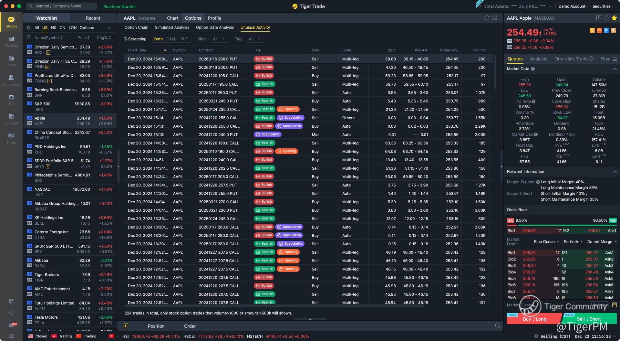Click the orange downward chart badge icon
Screen dimensions: 620x341
click(x=599, y=30)
